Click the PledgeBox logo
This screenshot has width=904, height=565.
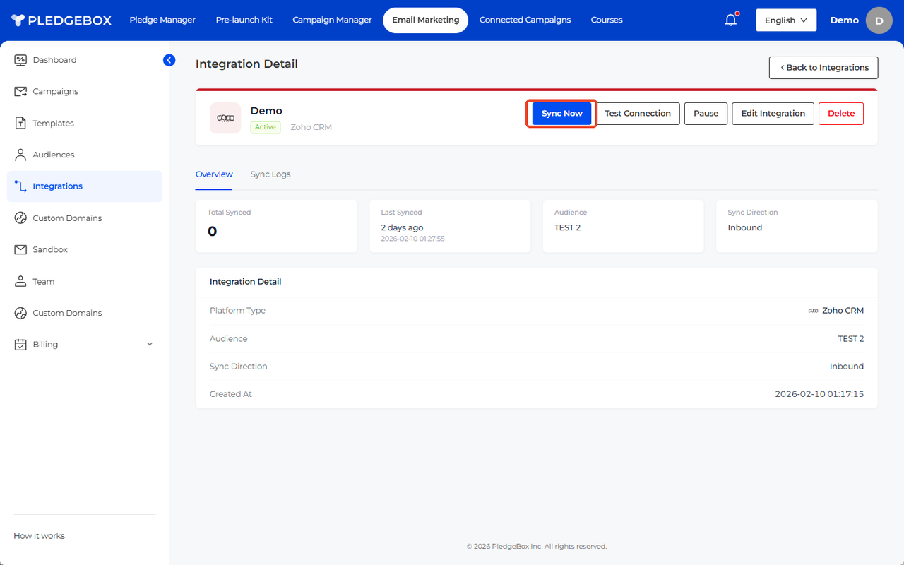click(x=61, y=20)
